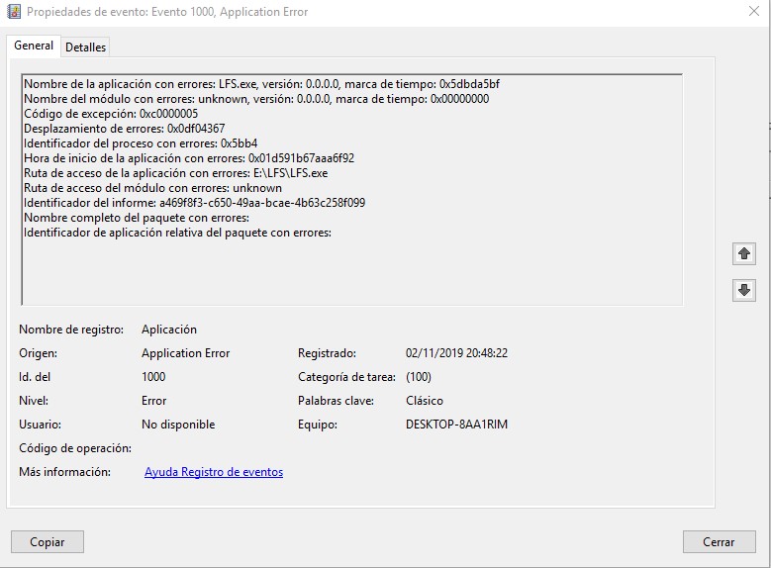Click the task category value '(100)'
Screen dimensions: 771x568
click(x=419, y=377)
